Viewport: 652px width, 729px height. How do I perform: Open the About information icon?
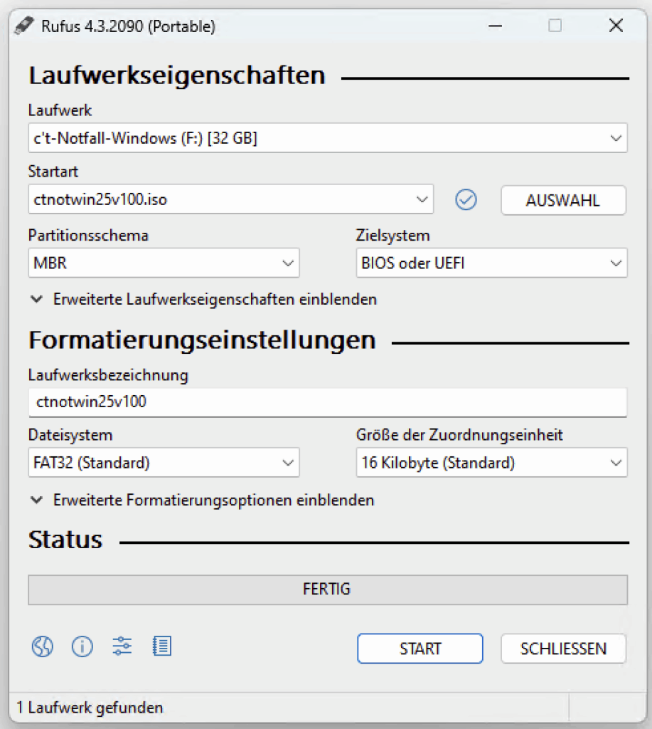(x=82, y=646)
